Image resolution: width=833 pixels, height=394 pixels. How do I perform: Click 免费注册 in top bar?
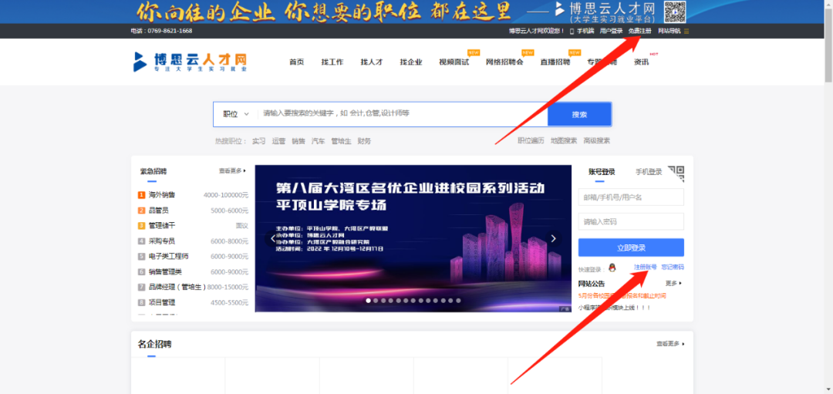point(639,32)
